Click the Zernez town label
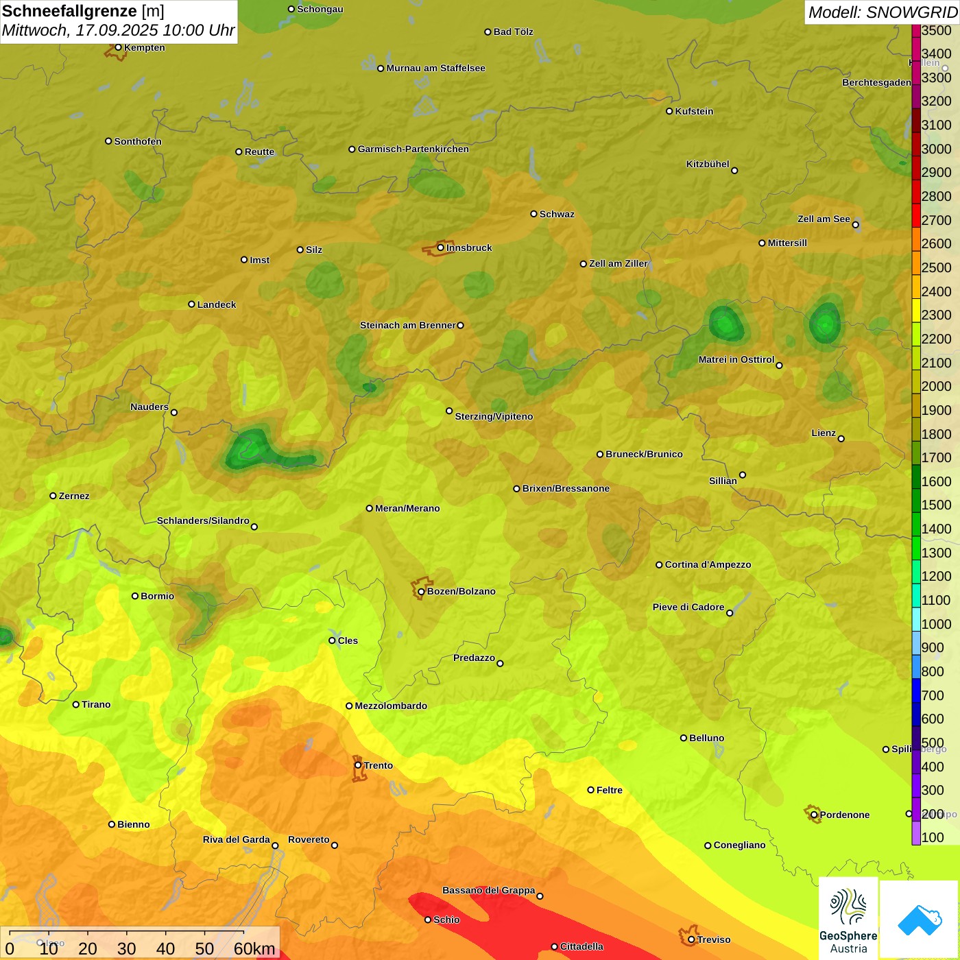Screen dimensions: 960x960 click(74, 496)
